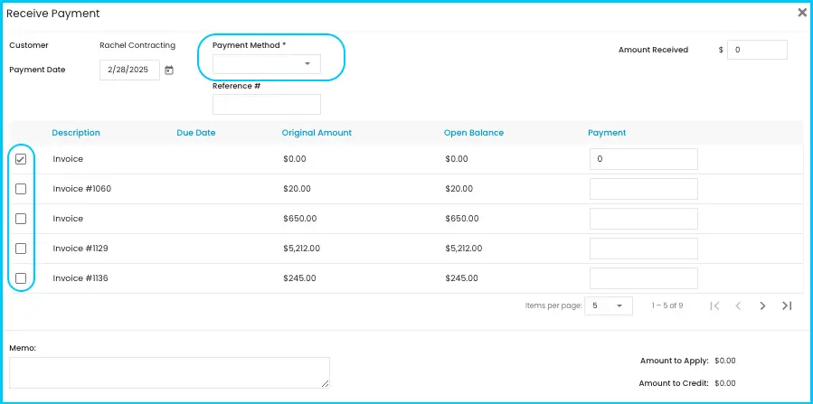The width and height of the screenshot is (813, 404).
Task: Click the Amount Received field
Action: coord(757,50)
